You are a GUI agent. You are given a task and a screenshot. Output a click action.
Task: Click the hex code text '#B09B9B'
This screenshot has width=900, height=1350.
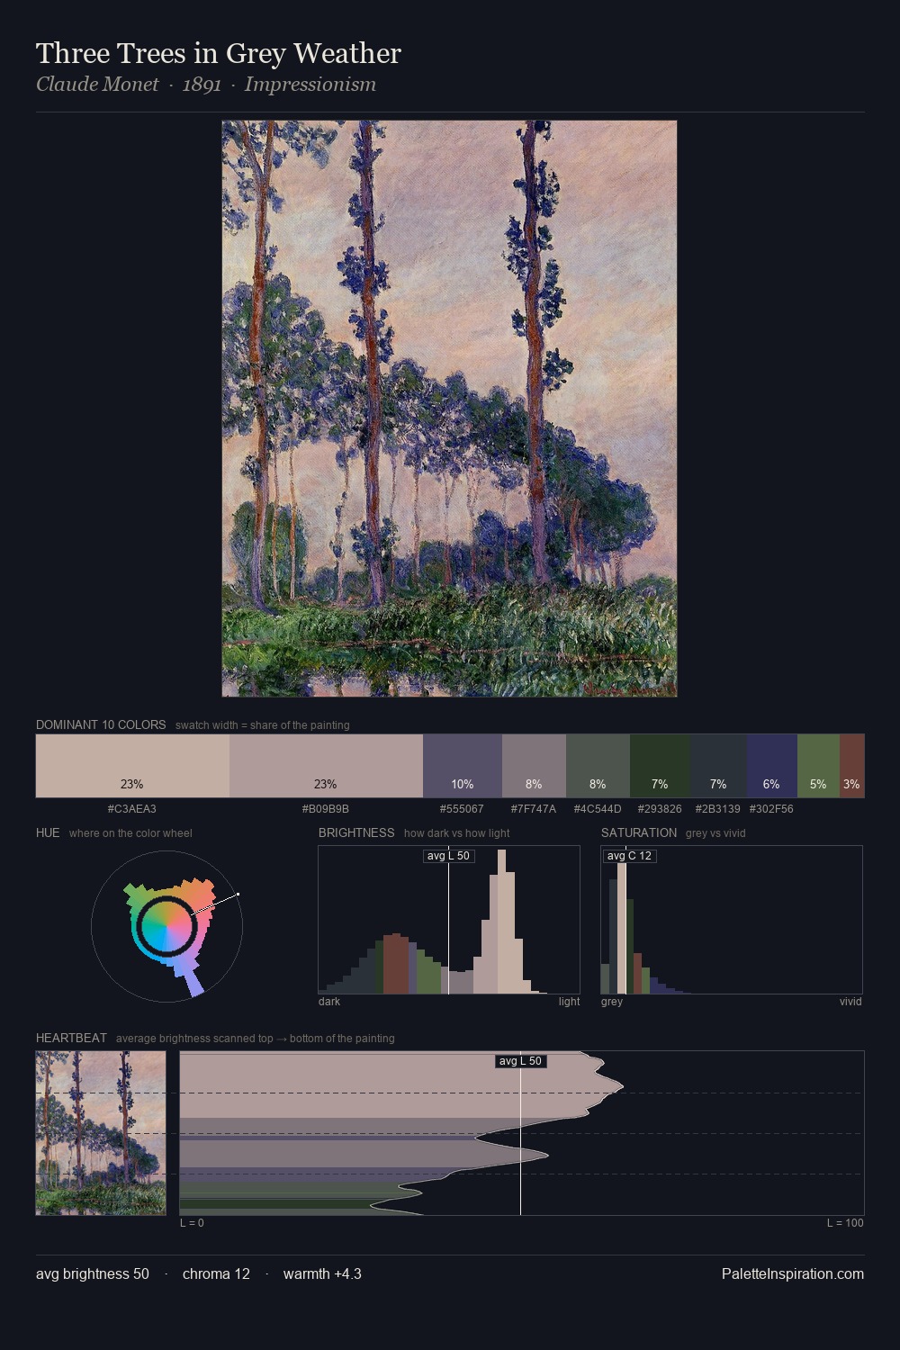coord(326,809)
